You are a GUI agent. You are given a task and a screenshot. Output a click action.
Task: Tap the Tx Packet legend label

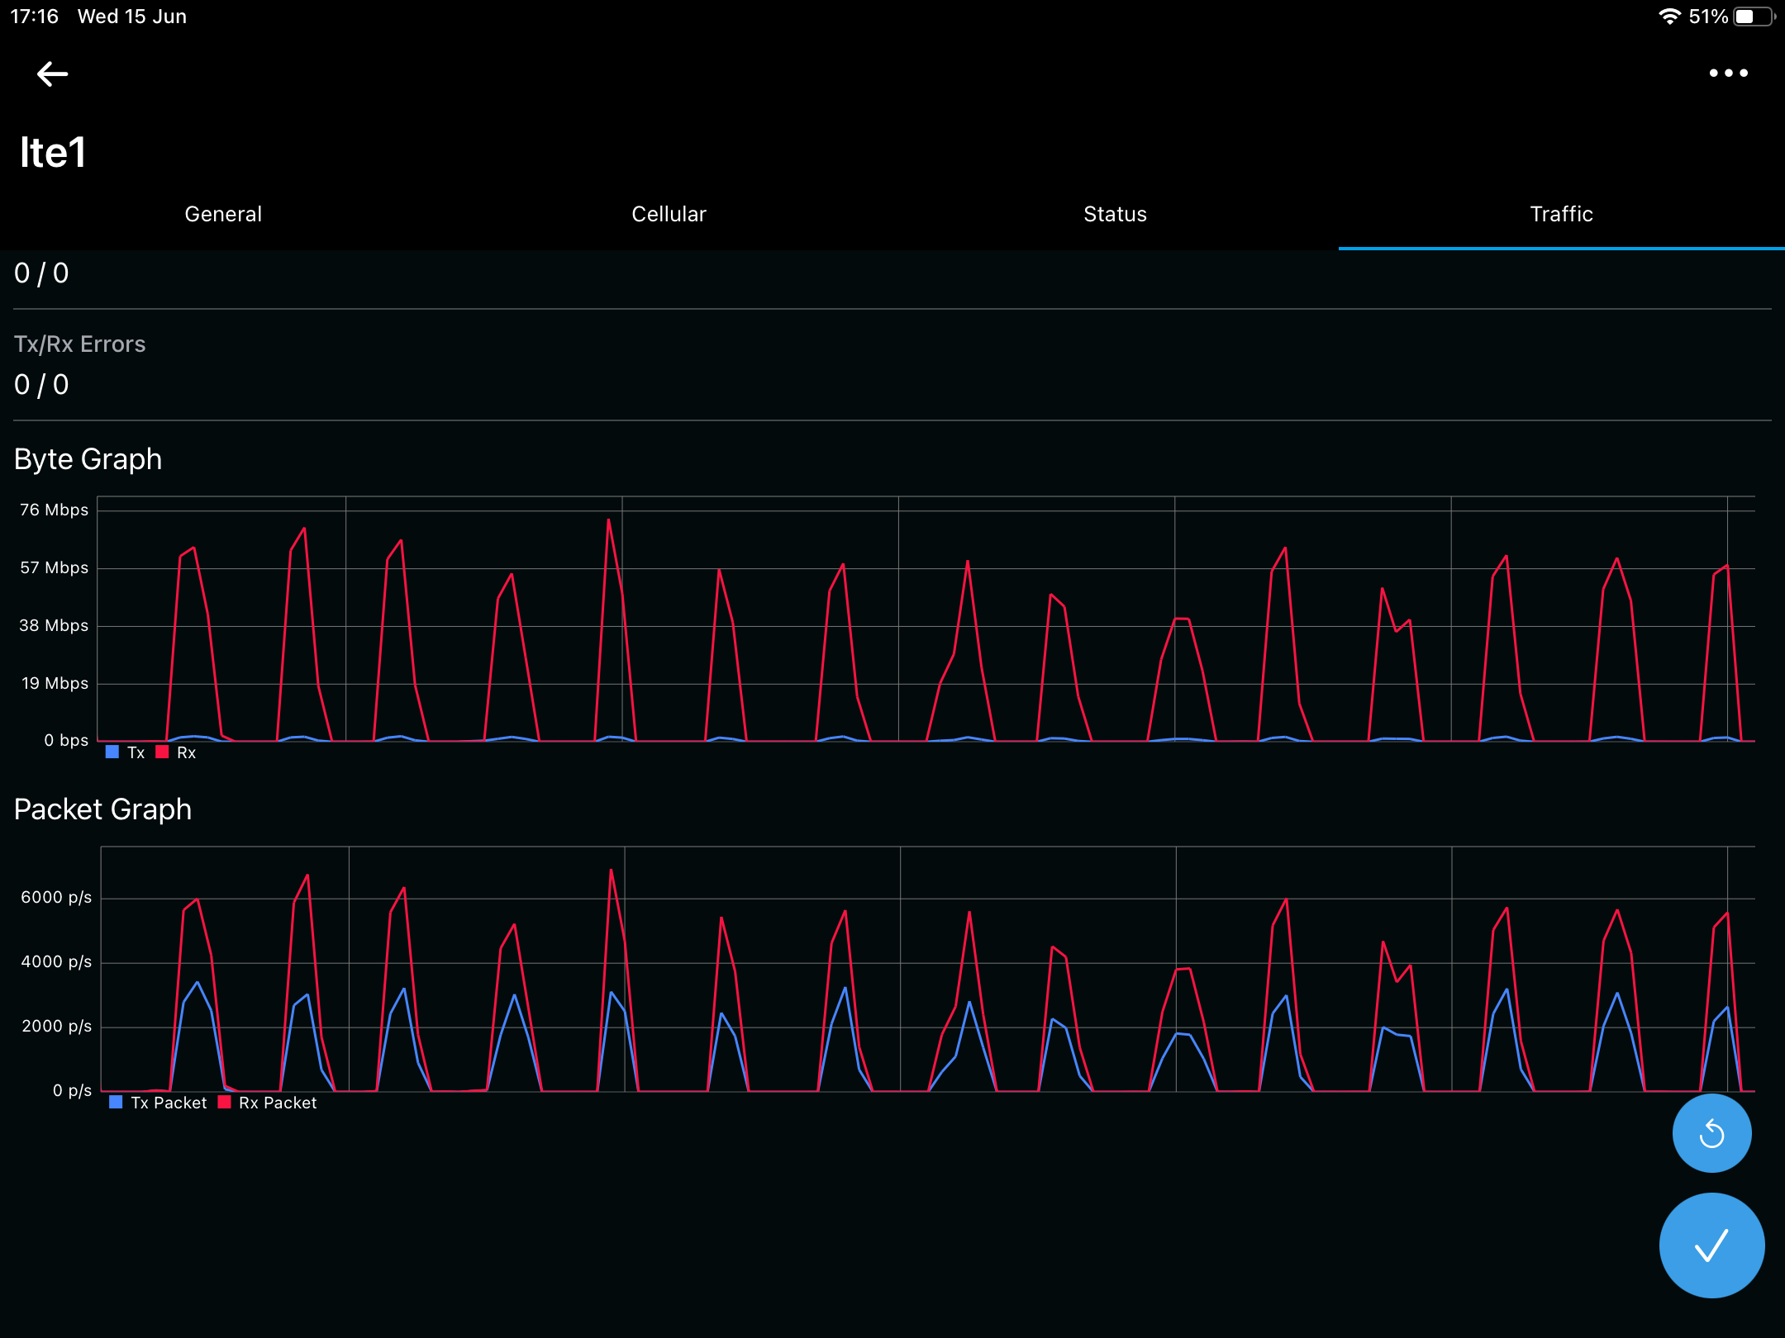[x=169, y=1103]
